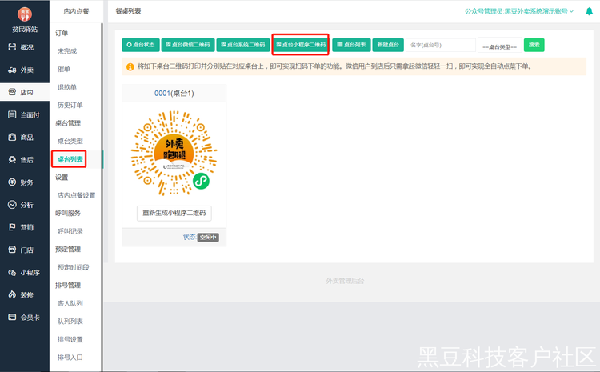Click the 桌台状态 table status button
The width and height of the screenshot is (600, 372).
[141, 45]
